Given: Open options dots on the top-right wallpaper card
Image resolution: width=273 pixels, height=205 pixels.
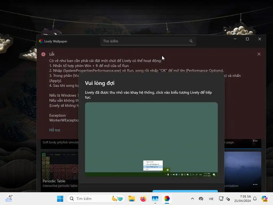Looking at the screenshot, I should (x=255, y=141).
